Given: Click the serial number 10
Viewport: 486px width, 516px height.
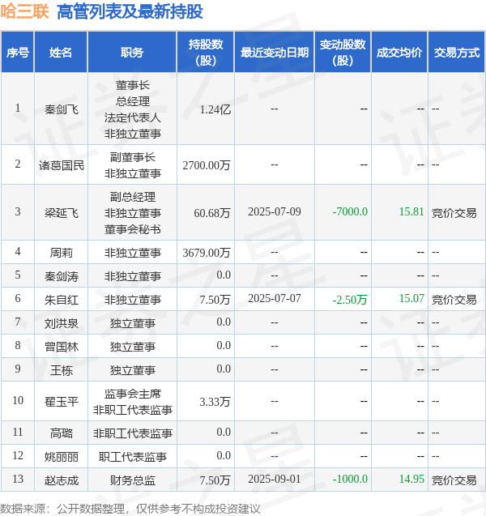Looking at the screenshot, I should 18,400.
